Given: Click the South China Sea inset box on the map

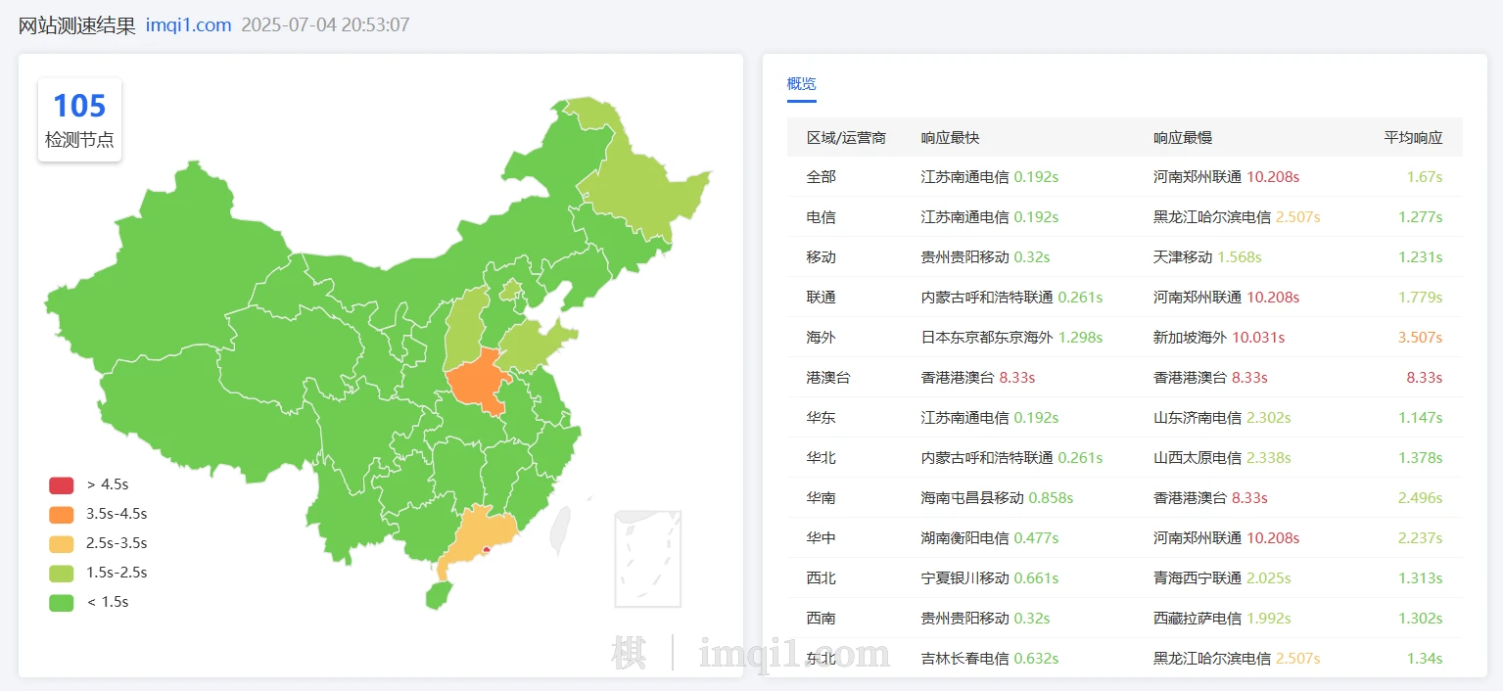Looking at the screenshot, I should pyautogui.click(x=647, y=558).
